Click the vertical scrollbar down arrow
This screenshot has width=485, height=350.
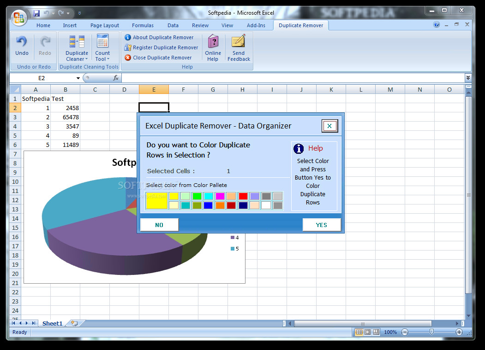(x=468, y=315)
